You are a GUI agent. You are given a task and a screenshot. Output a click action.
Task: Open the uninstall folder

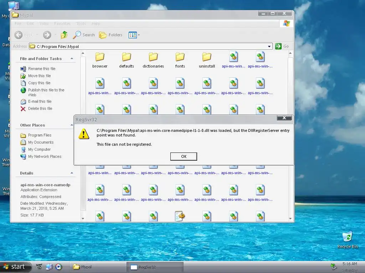point(207,60)
